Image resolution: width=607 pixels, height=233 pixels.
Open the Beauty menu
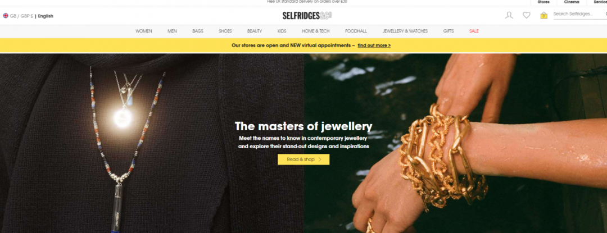pyautogui.click(x=255, y=31)
